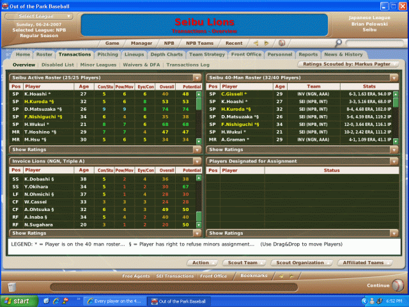
Task: Click the back arrow in the top navigation
Action: (256, 43)
